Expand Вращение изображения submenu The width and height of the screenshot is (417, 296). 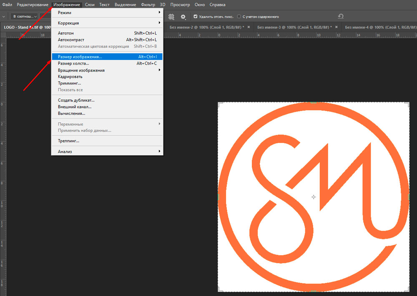point(107,70)
